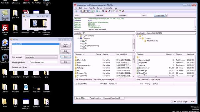
Task: Open the Remote site path dropdown
Action: (195, 33)
